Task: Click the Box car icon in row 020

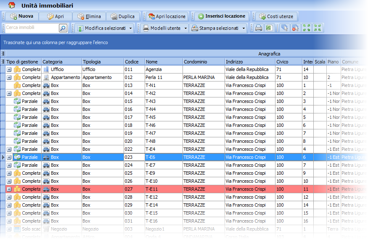Action: (x=46, y=141)
